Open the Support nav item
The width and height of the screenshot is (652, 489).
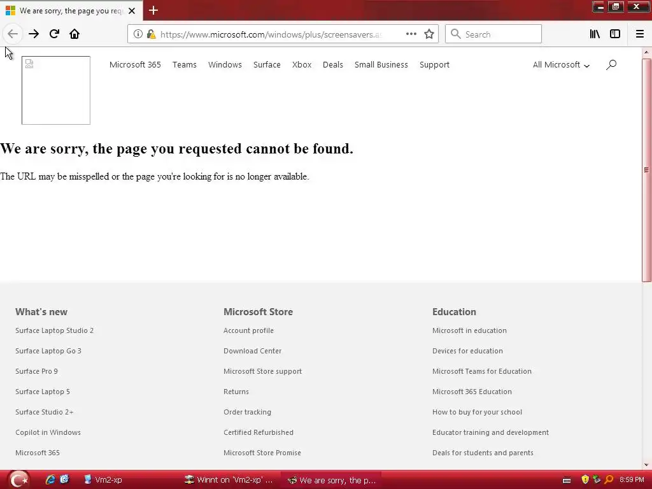click(x=434, y=65)
